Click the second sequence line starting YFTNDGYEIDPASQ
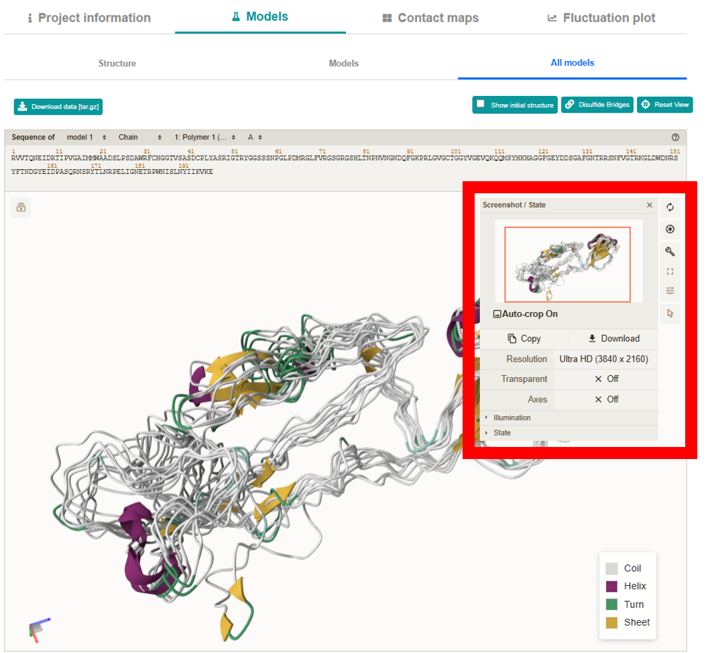Image resolution: width=714 pixels, height=653 pixels. 112,172
